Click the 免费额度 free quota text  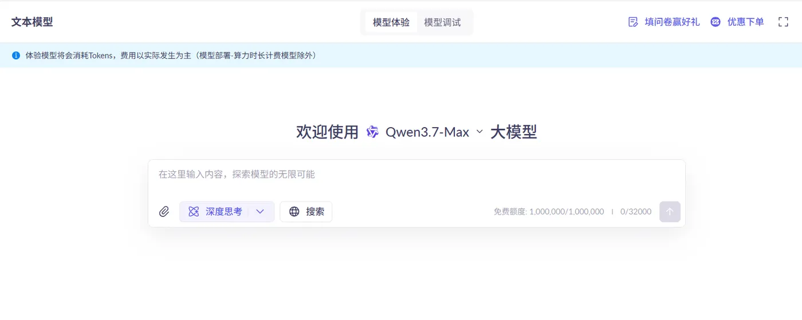[x=549, y=212]
